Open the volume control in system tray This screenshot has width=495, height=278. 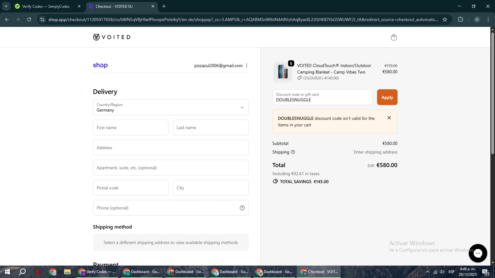442,272
